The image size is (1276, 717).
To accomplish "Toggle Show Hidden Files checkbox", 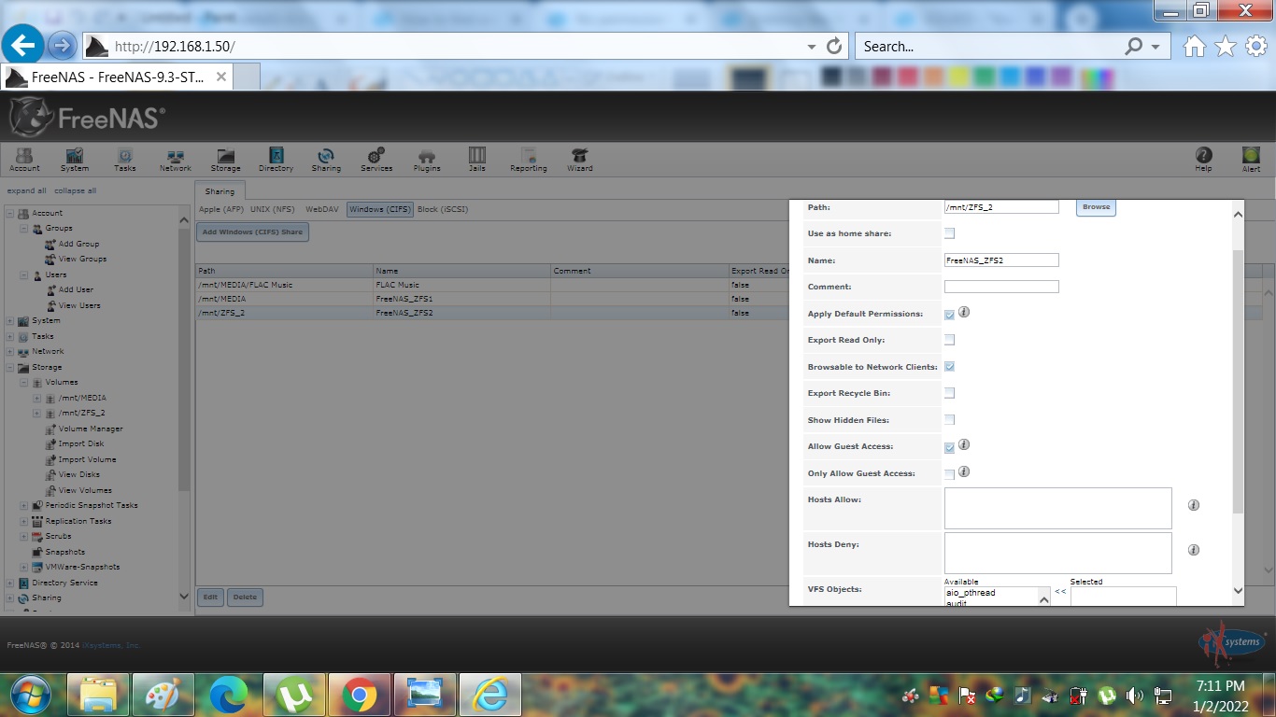I will 949,419.
